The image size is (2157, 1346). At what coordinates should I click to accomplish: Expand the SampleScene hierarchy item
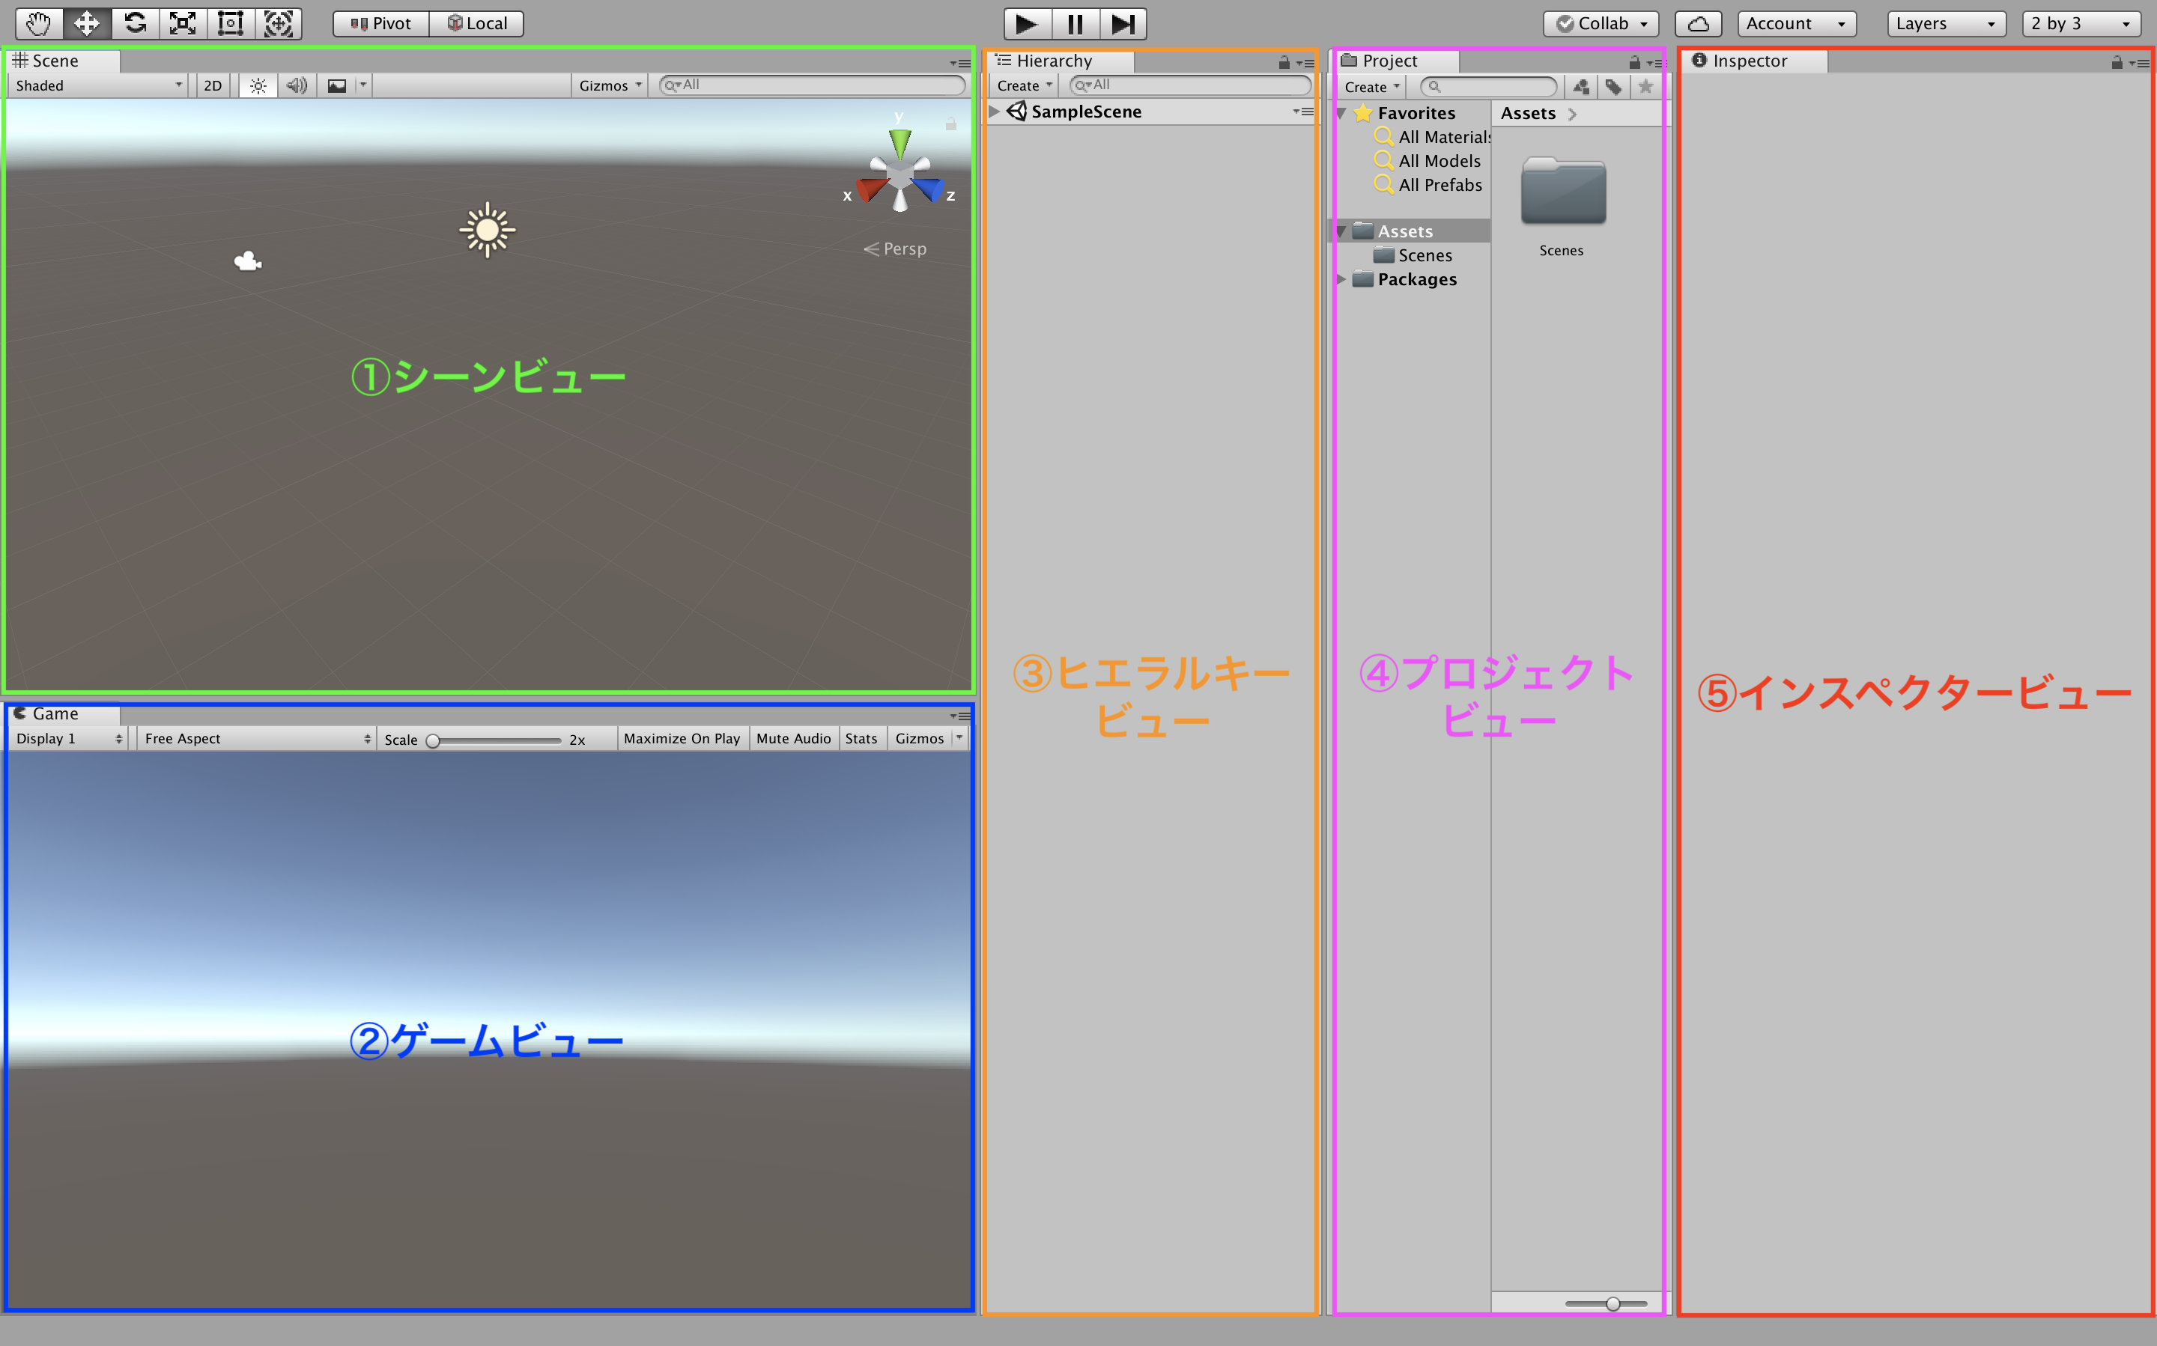pos(994,112)
